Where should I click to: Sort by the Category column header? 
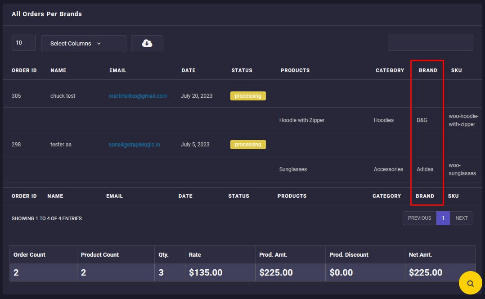390,70
